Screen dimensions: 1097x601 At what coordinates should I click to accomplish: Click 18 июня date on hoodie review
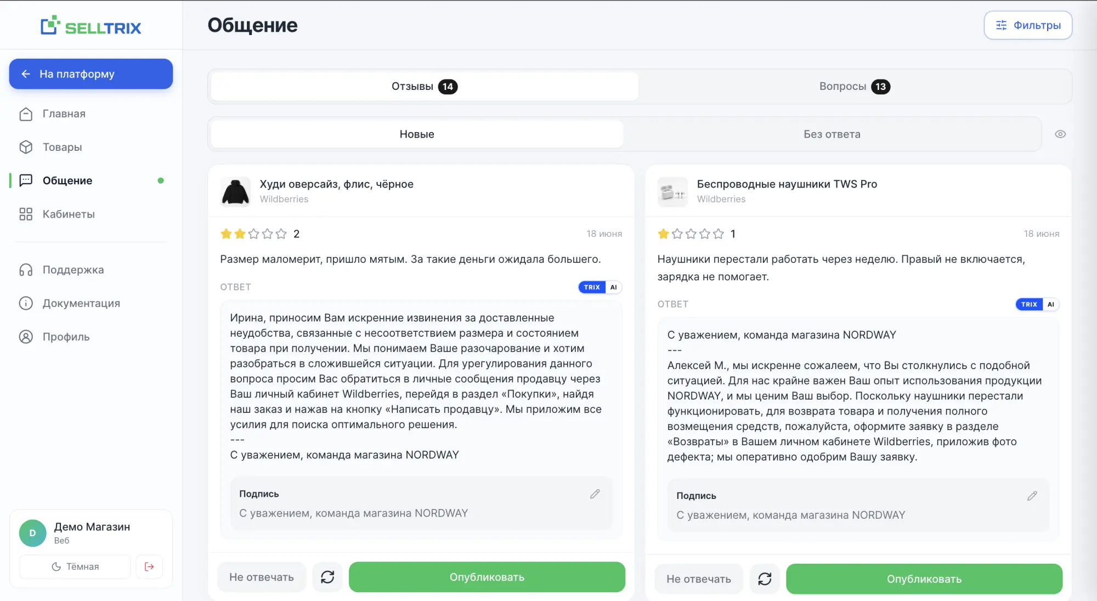(604, 234)
